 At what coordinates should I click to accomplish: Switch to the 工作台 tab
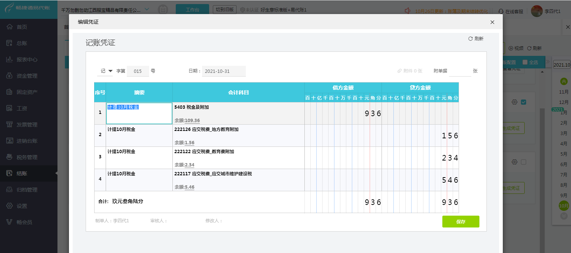pos(192,10)
